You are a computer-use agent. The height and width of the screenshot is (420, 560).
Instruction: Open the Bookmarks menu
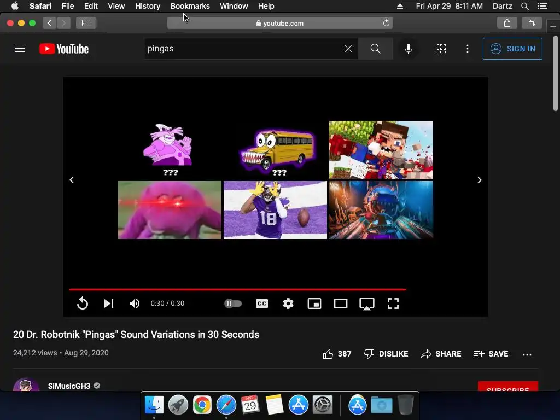(x=190, y=6)
